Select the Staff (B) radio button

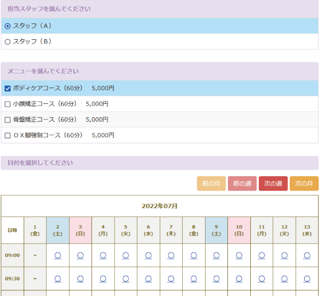click(x=8, y=42)
